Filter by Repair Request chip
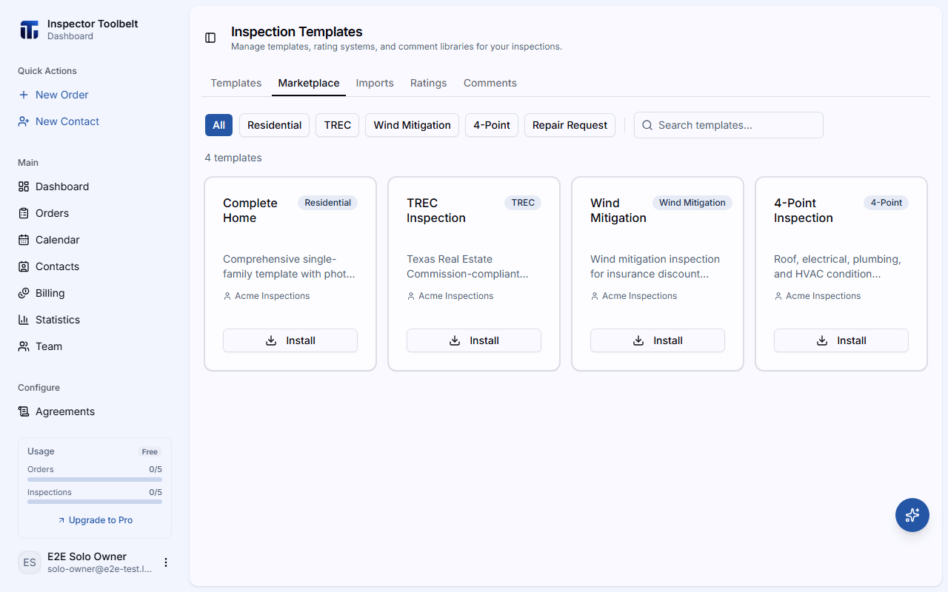The height and width of the screenshot is (592, 948). pyautogui.click(x=570, y=125)
